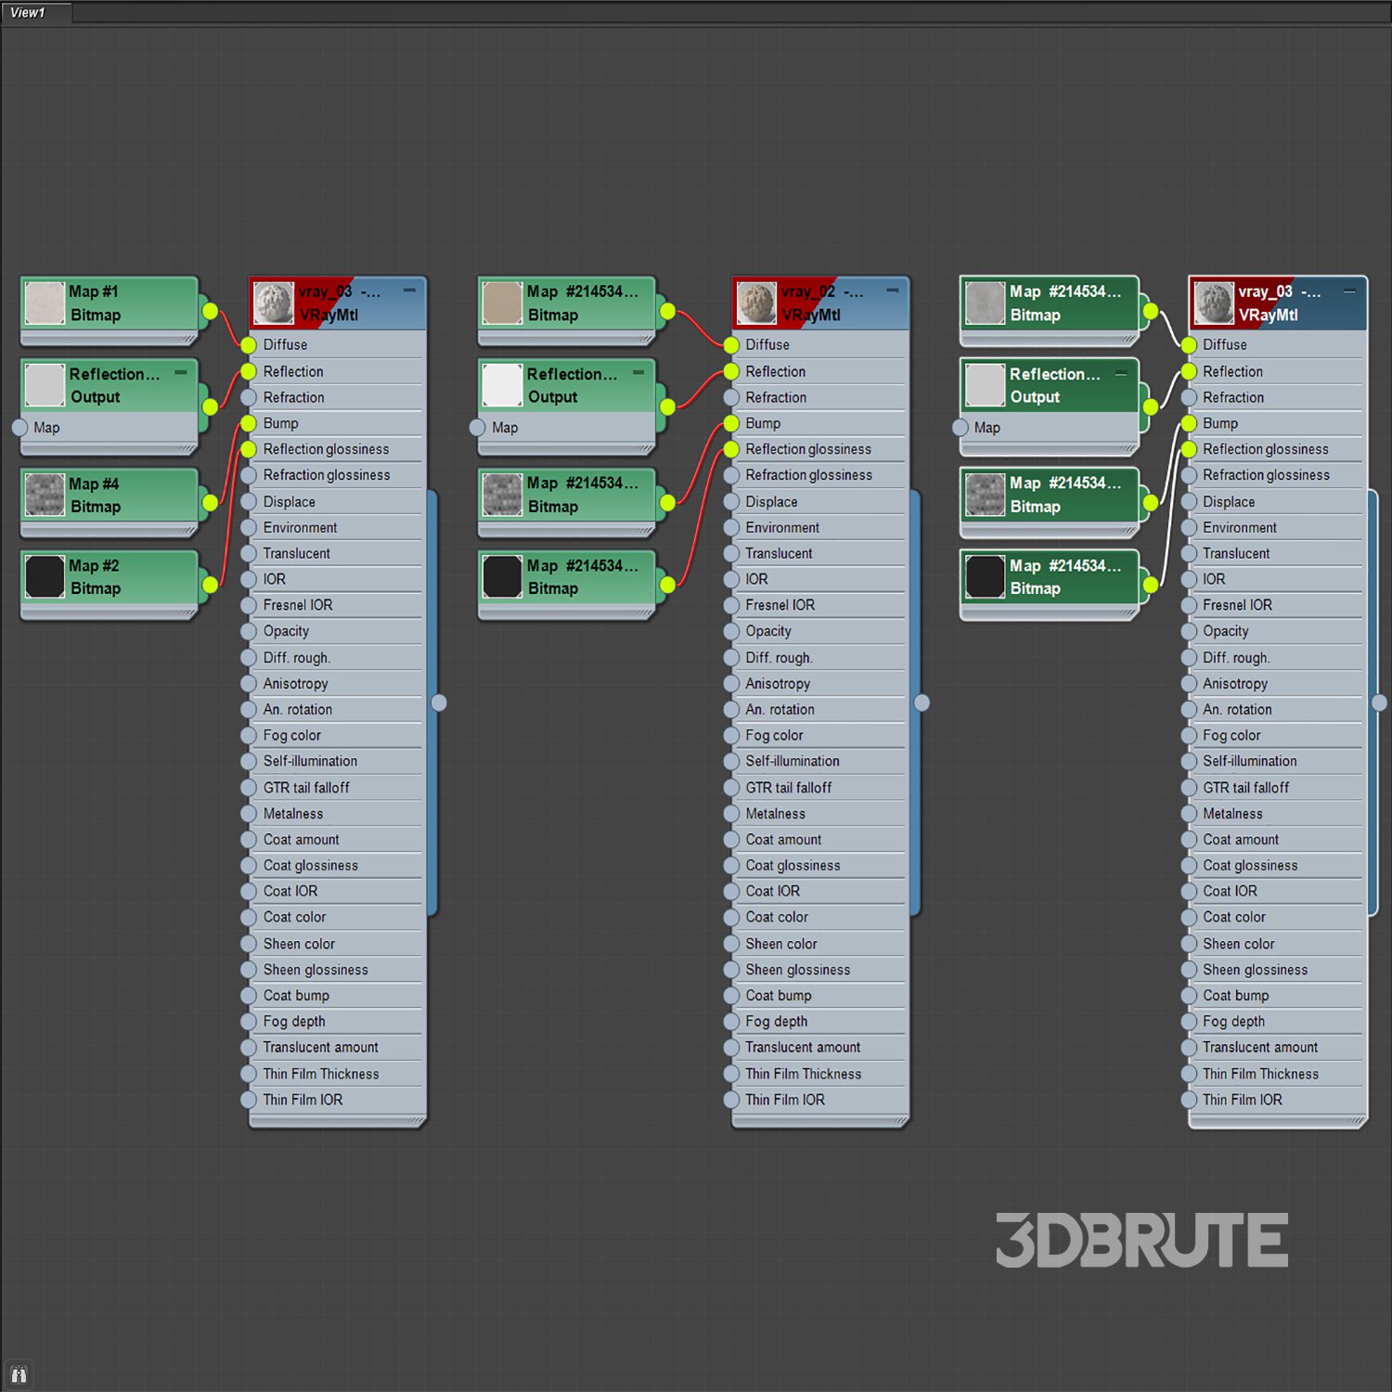Collapse the vray_02 node with its minus button

click(893, 290)
